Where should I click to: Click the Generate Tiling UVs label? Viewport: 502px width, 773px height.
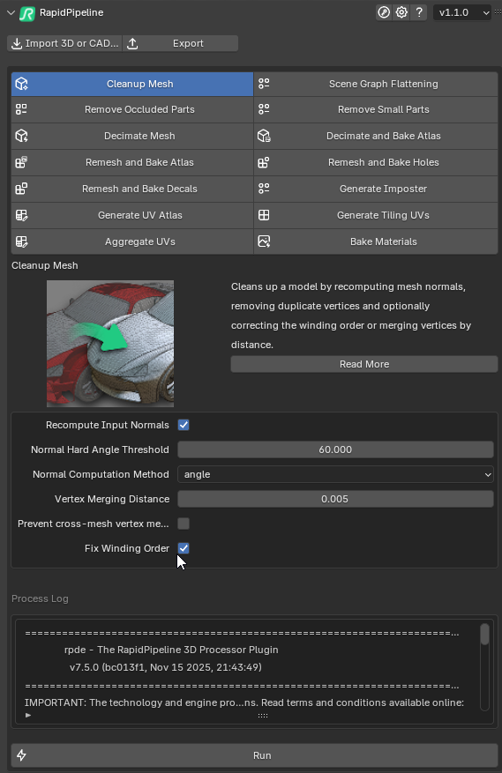point(383,215)
